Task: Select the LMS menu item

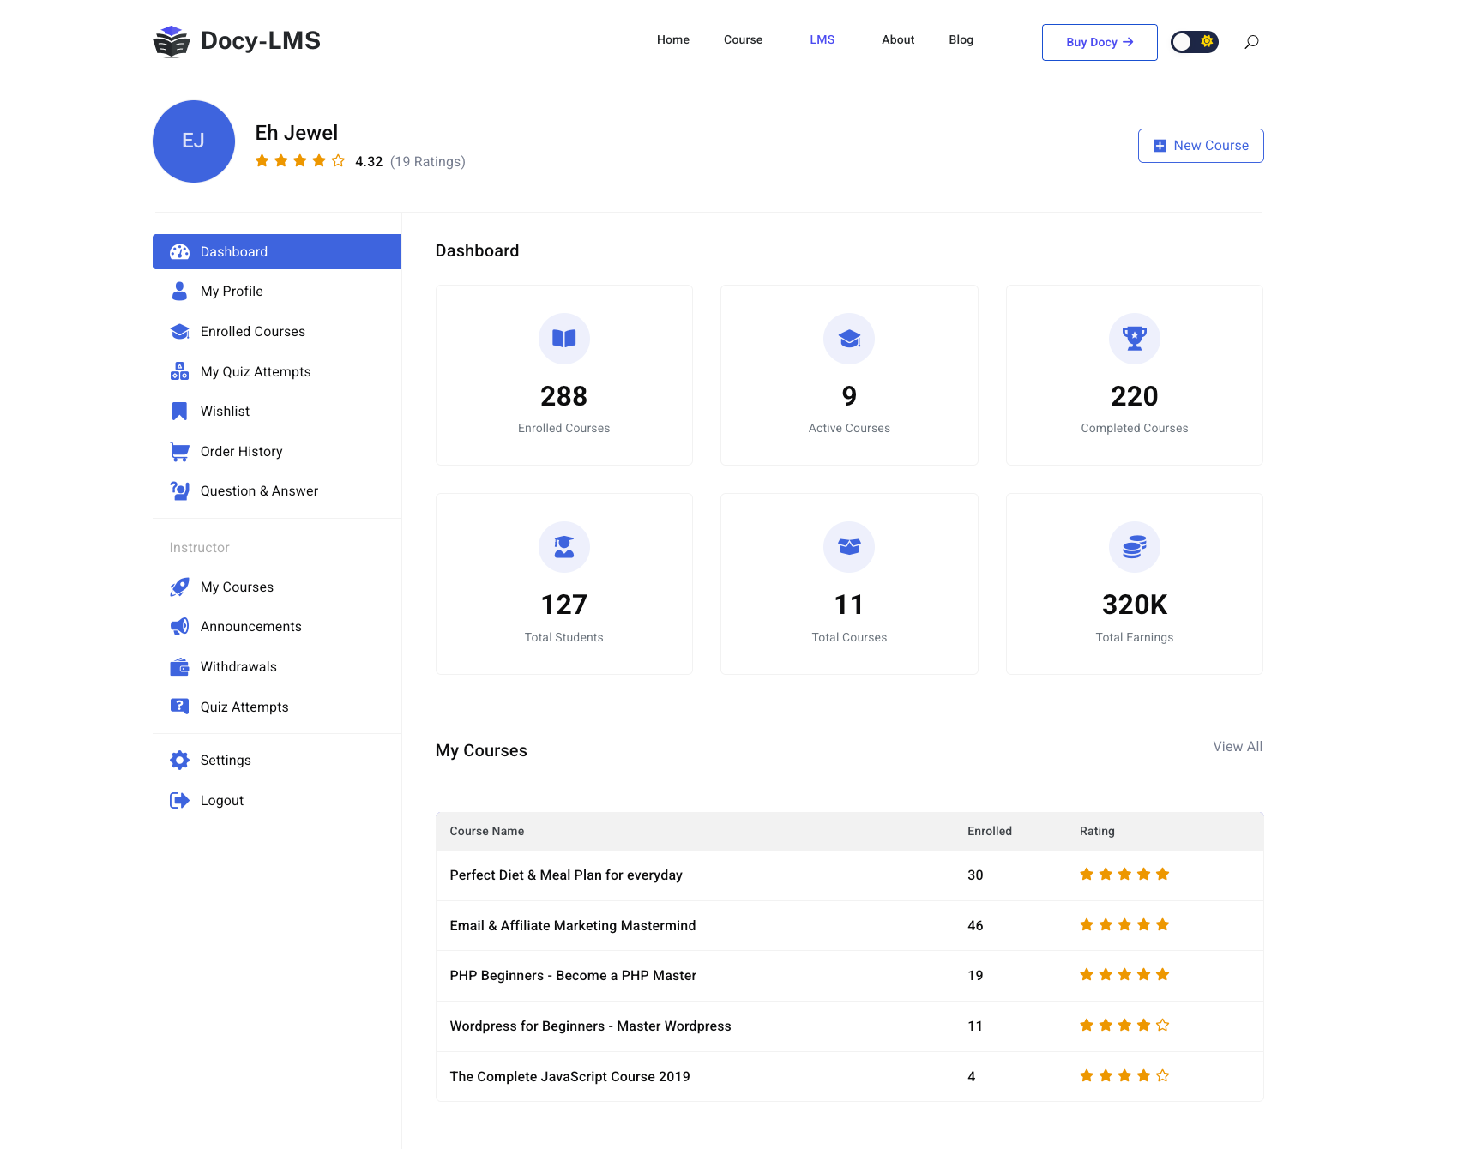Action: coord(822,39)
